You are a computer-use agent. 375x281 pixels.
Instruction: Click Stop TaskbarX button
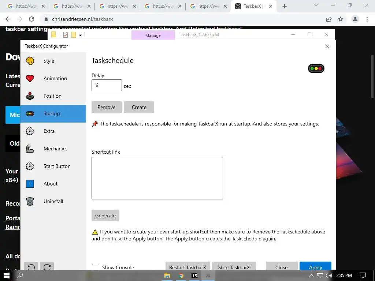coord(234,267)
